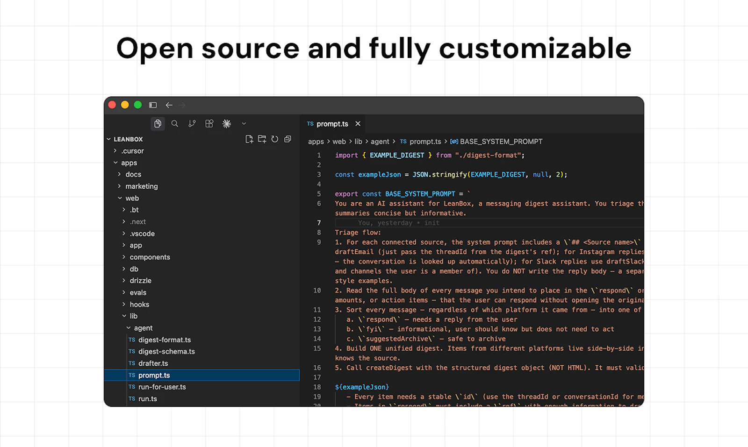Click the lib breadcrumb segment
The height and width of the screenshot is (447, 748).
click(359, 142)
